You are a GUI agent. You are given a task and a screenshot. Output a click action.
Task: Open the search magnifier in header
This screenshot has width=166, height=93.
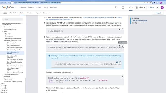coord(116,7)
